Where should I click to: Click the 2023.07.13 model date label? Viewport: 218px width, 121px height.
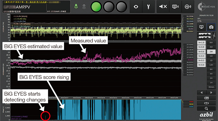[x=16, y=119]
